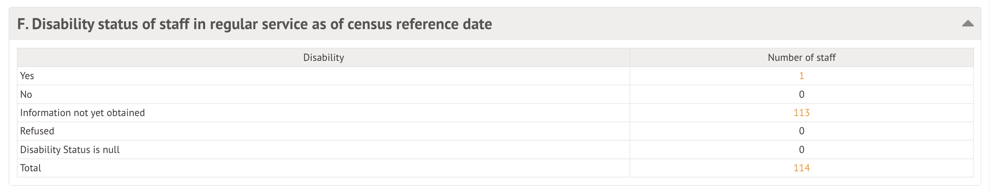990x193 pixels.
Task: Click the Disability column header
Action: [323, 57]
